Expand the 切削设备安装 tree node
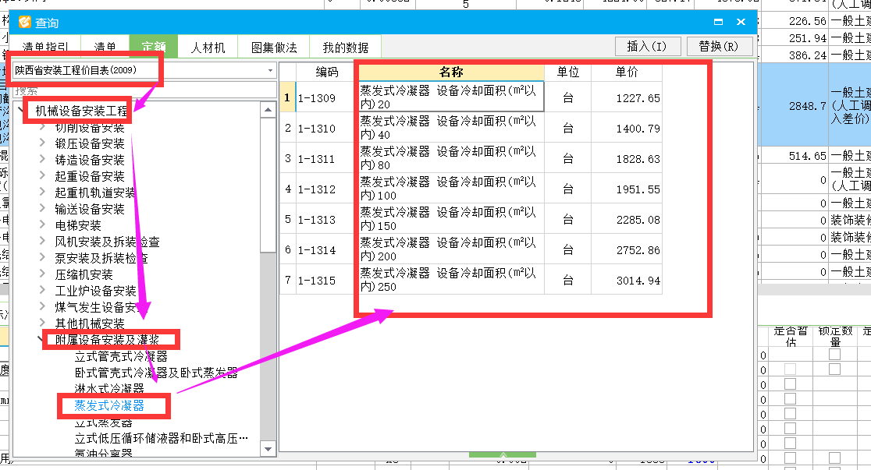This screenshot has width=871, height=470. point(42,128)
